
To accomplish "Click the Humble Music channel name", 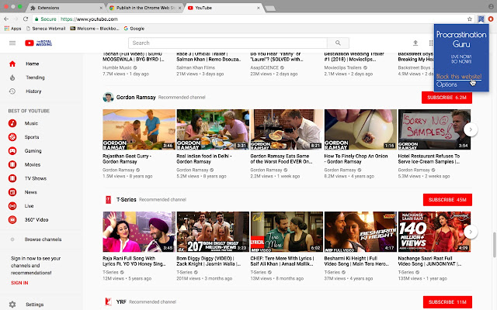I will [x=117, y=67].
